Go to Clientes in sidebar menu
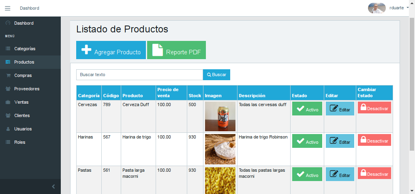Image resolution: width=415 pixels, height=194 pixels. tap(22, 115)
